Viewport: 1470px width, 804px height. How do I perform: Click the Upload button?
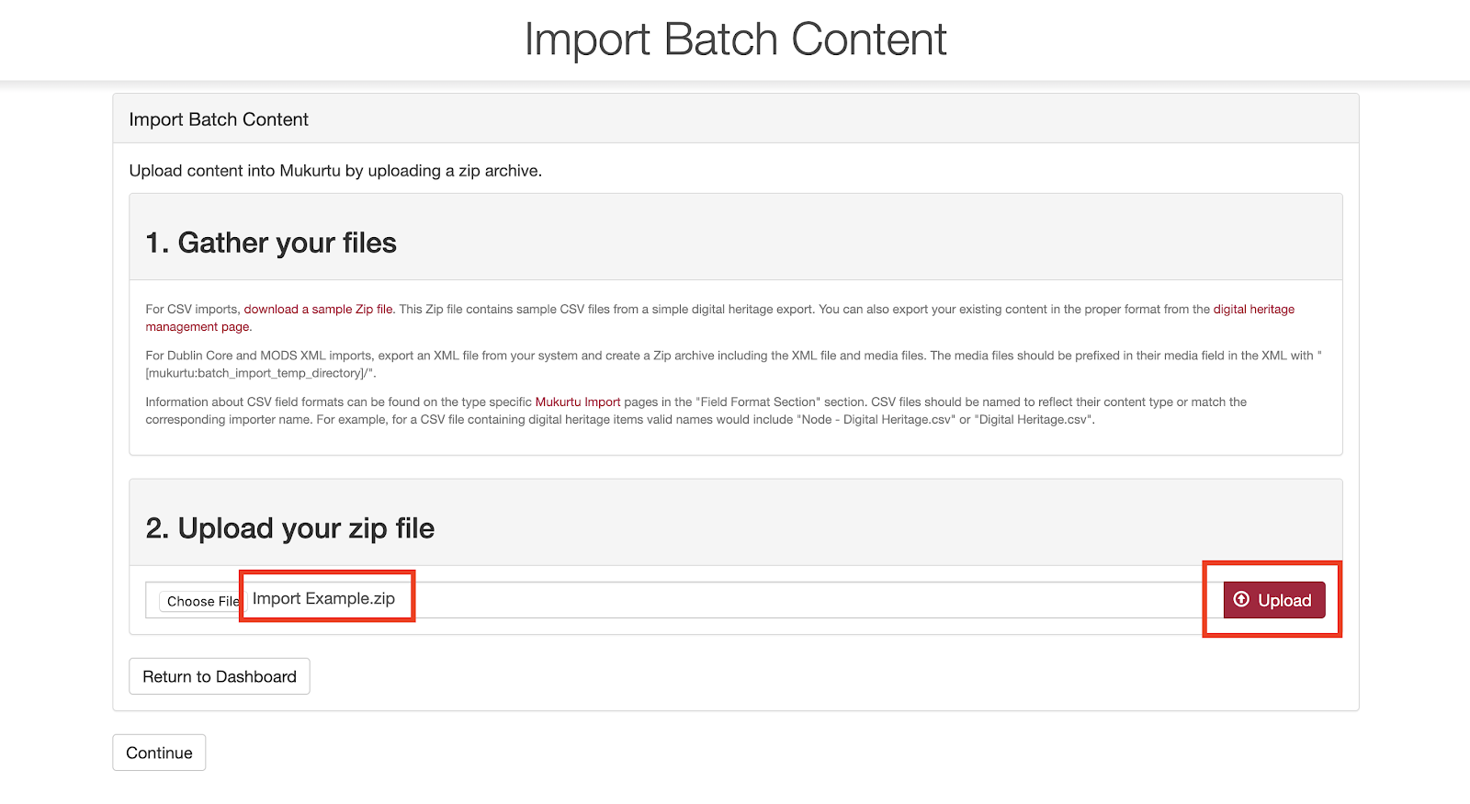1274,600
